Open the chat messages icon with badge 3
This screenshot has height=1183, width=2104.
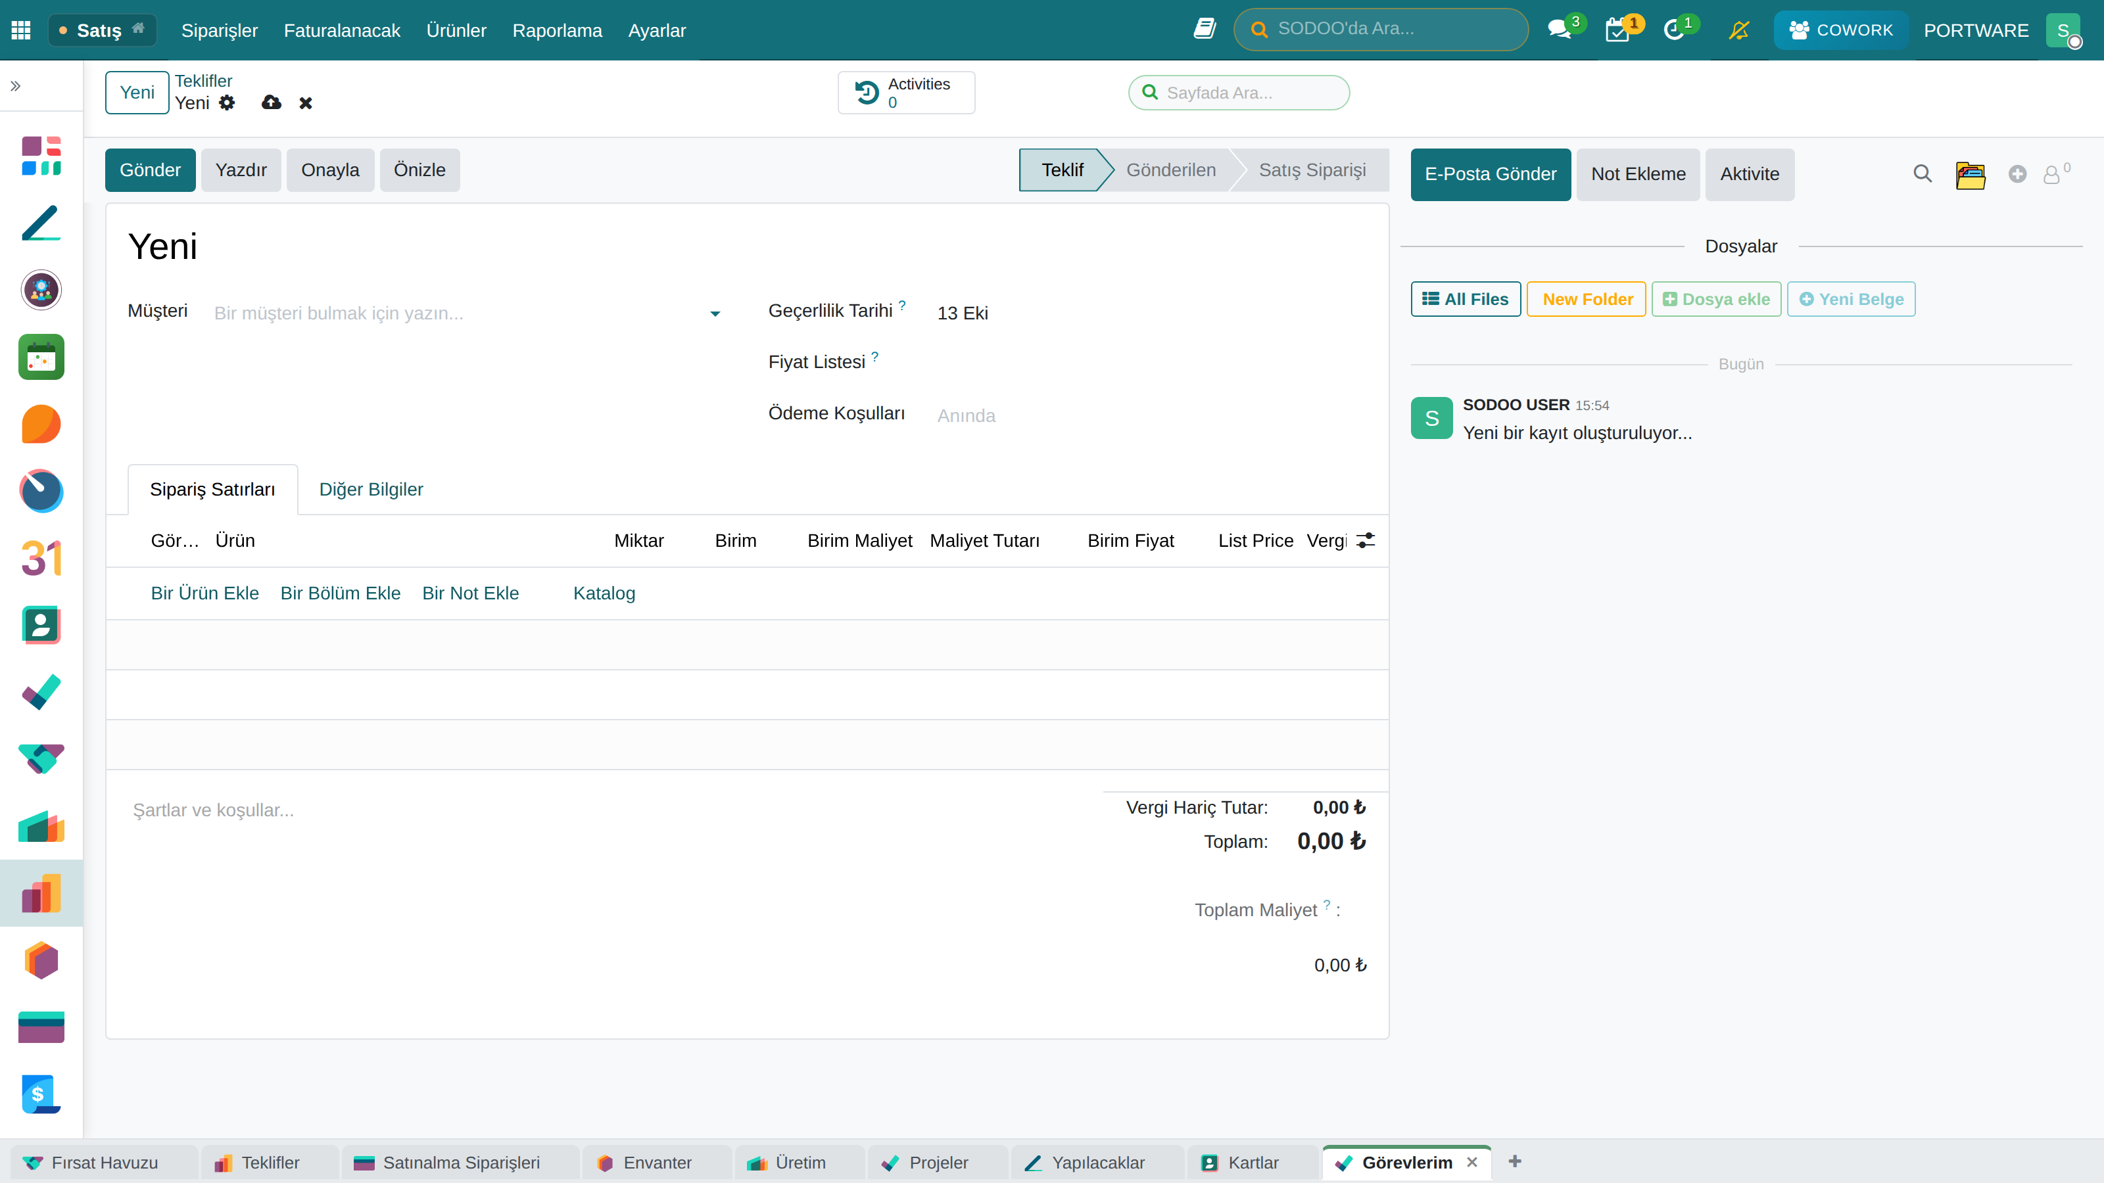coord(1559,30)
